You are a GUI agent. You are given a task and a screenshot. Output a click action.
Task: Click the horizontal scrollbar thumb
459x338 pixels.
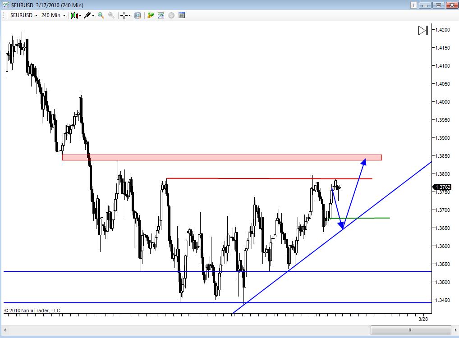coord(411,330)
